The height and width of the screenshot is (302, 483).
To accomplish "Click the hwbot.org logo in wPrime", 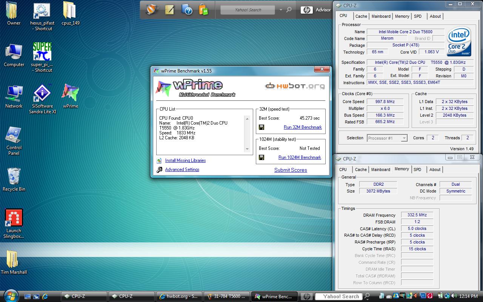I will click(x=295, y=86).
